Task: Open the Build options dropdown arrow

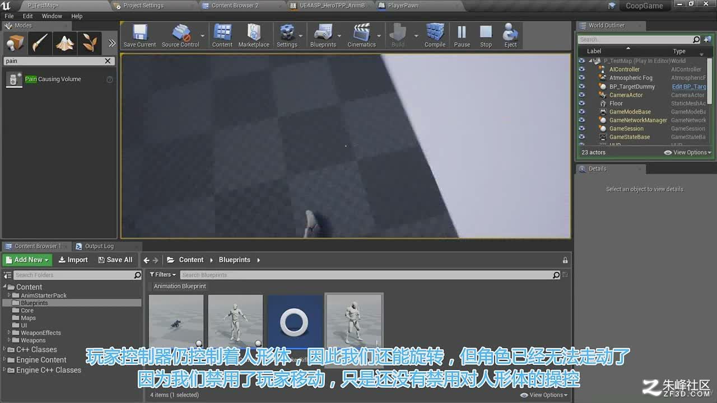Action: [x=416, y=36]
